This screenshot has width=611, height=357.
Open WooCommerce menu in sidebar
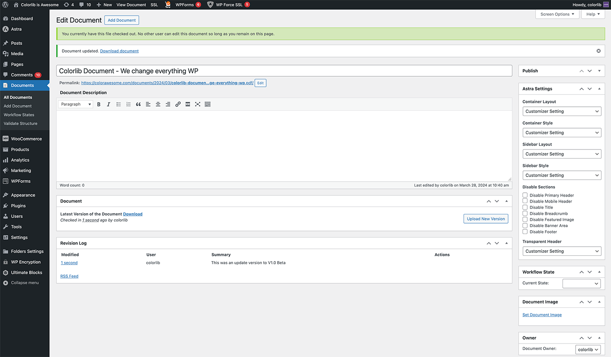[26, 139]
